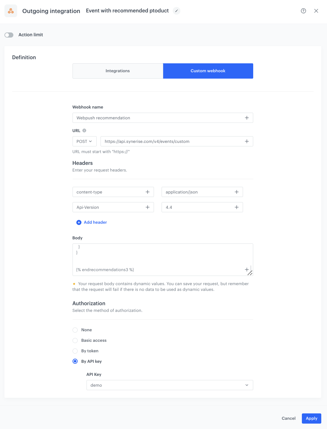Enable the Action limit toggle
The image size is (327, 429).
tap(9, 35)
